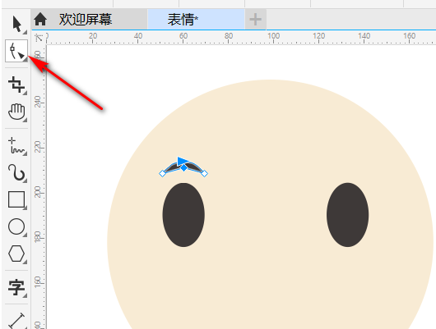Select the Dimension line tool

pos(16,321)
